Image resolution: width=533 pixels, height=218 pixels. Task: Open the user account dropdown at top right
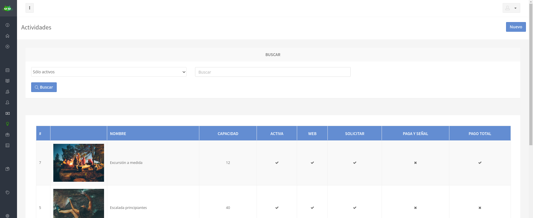511,8
